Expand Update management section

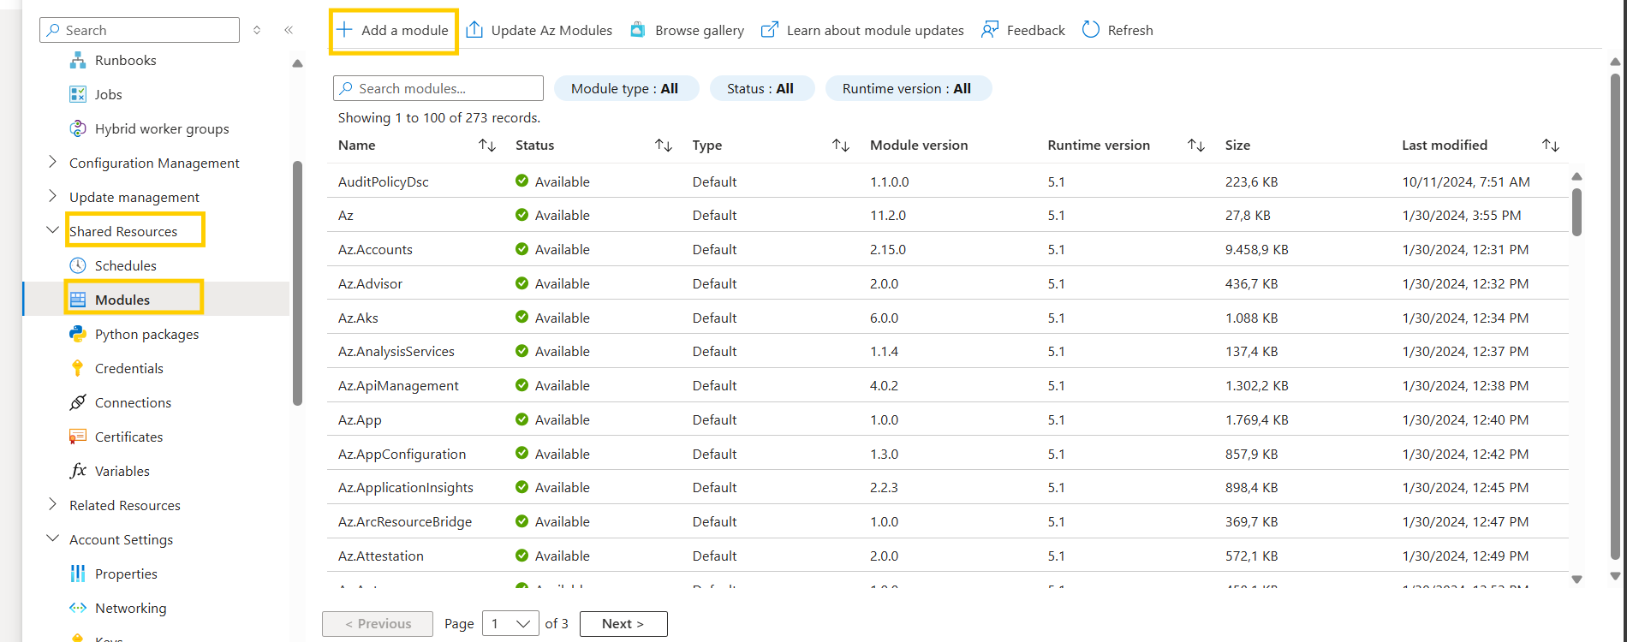pyautogui.click(x=52, y=196)
